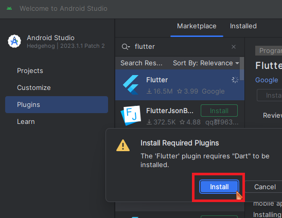
Task: Install the FlutterJsonBeanFactory plugin
Action: 219,111
